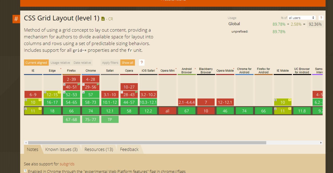
Task: Click the yellow minus badge on IE Mobile 11
Action: tap(290, 109)
